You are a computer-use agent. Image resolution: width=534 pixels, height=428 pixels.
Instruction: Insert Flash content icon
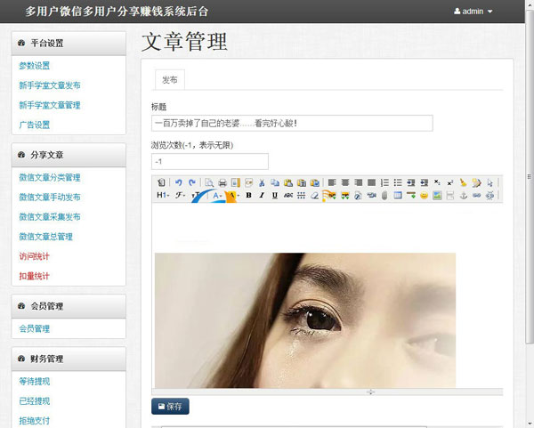click(359, 195)
